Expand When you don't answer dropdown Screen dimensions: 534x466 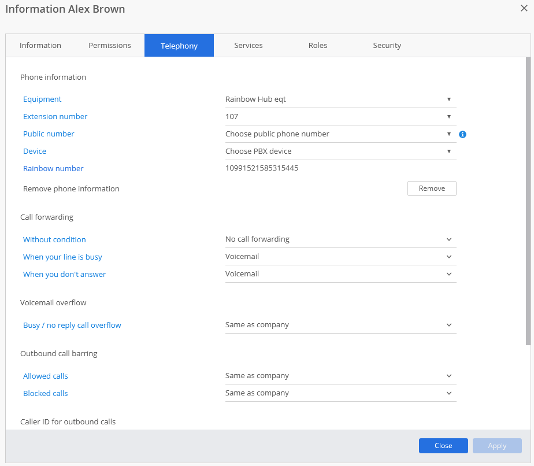point(340,274)
